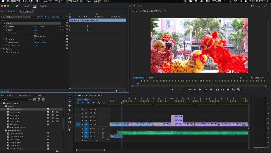The width and height of the screenshot is (271, 153).
Task: Toggle the Uniform Scale checkbox
Action: coord(35,36)
